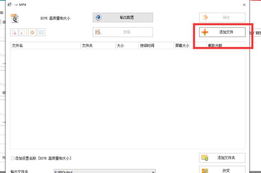Screen dimensions: 261x173
Task: Click the 文件夹 column header
Action: point(98,46)
